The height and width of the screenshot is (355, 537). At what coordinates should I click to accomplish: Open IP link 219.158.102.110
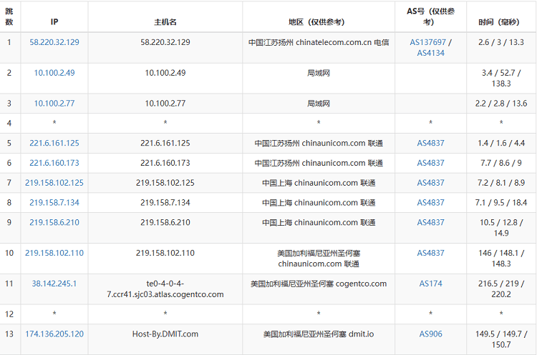[54, 253]
